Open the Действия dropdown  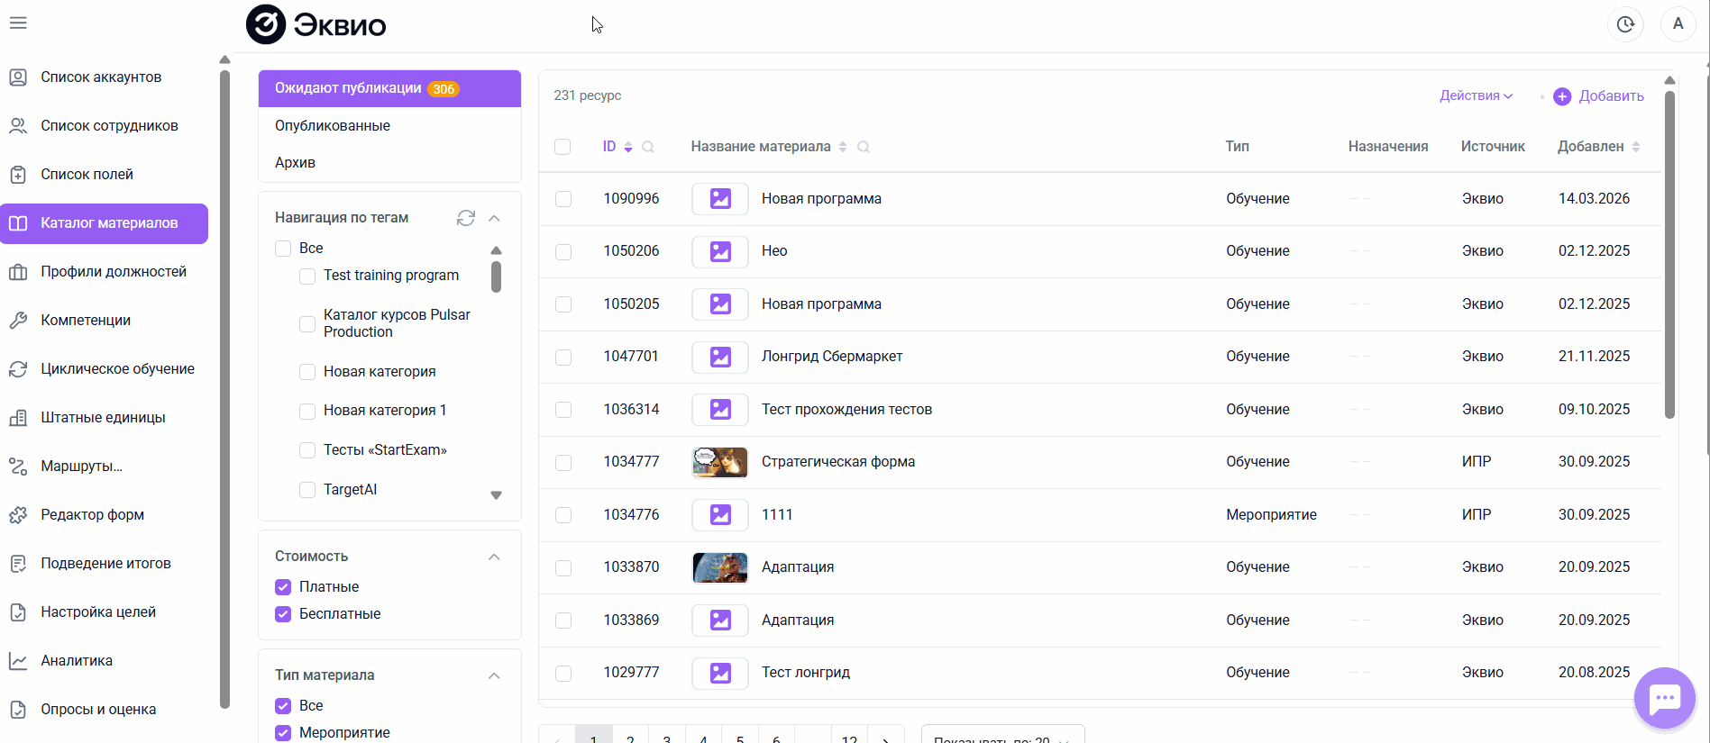1476,95
